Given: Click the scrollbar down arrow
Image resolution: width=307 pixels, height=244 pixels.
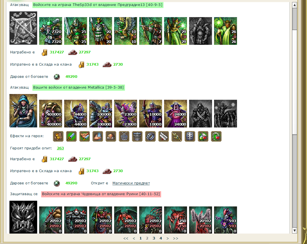Looking at the screenshot, I should [294, 230].
